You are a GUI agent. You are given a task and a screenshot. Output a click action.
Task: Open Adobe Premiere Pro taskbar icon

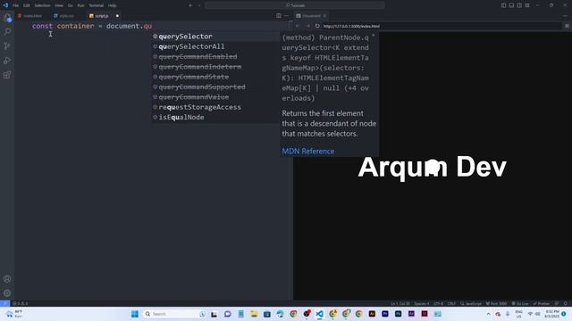385,314
